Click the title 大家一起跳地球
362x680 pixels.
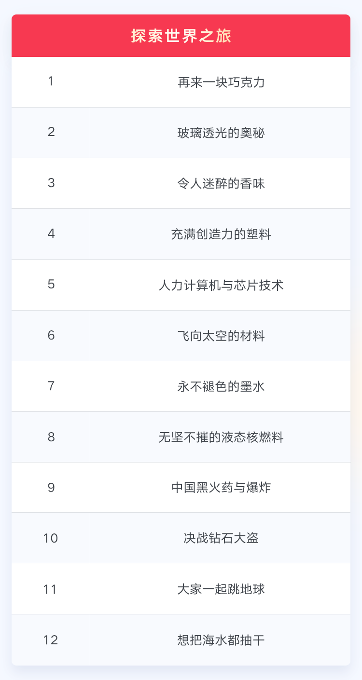(221, 589)
